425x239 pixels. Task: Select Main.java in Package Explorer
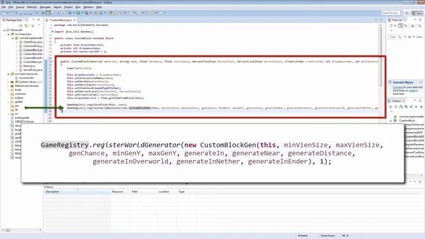tap(29, 66)
